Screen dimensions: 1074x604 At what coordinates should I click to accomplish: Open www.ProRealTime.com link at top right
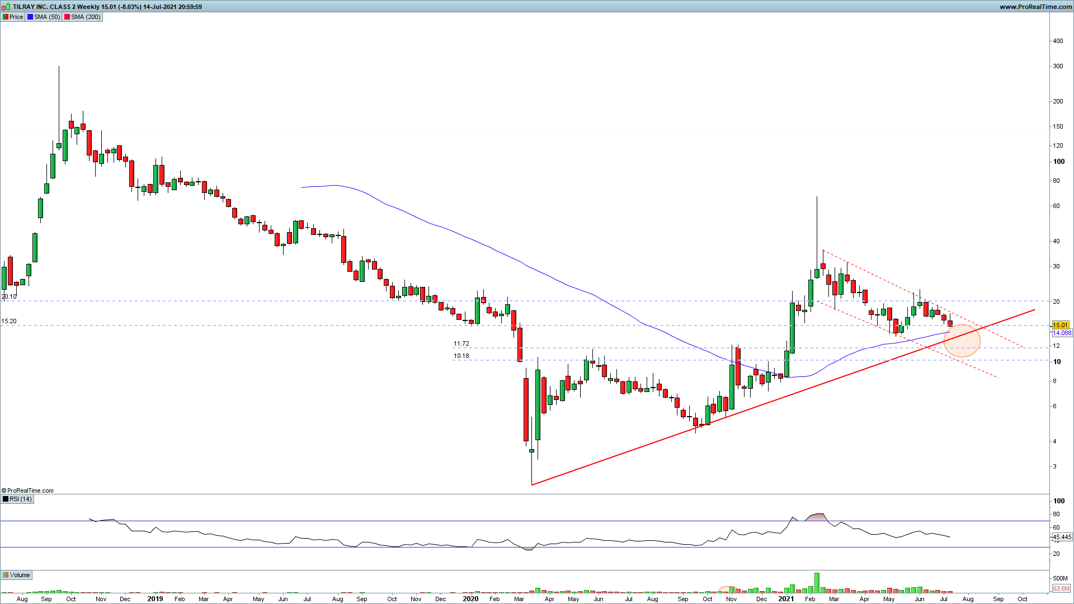pyautogui.click(x=1035, y=7)
